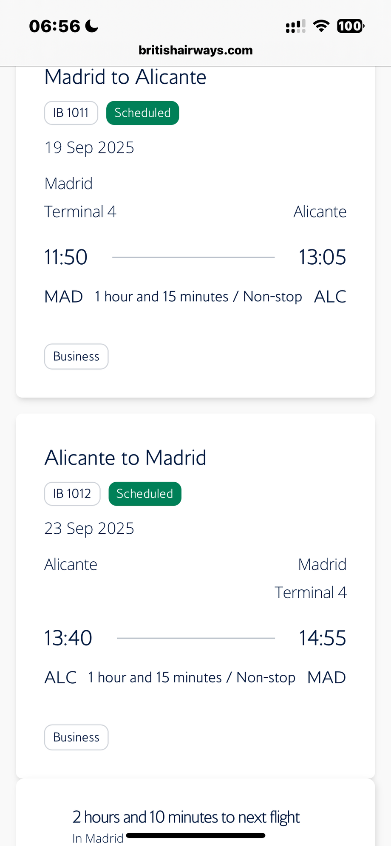391x846 pixels.
Task: Select the IB 1011 flight number badge
Action: (71, 113)
